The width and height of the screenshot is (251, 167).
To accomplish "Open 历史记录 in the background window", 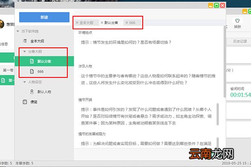I will pos(240,41).
